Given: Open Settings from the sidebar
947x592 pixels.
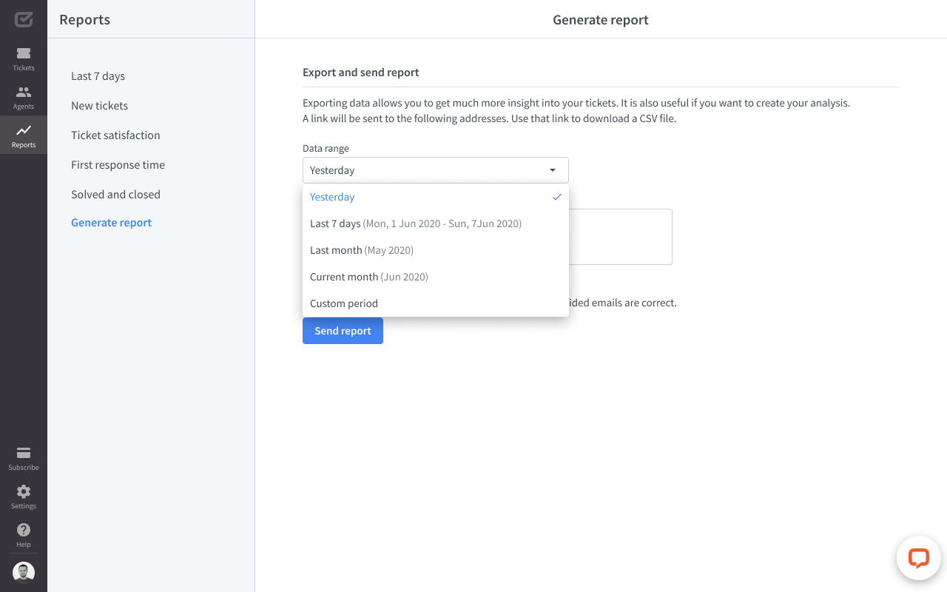Looking at the screenshot, I should tap(24, 497).
